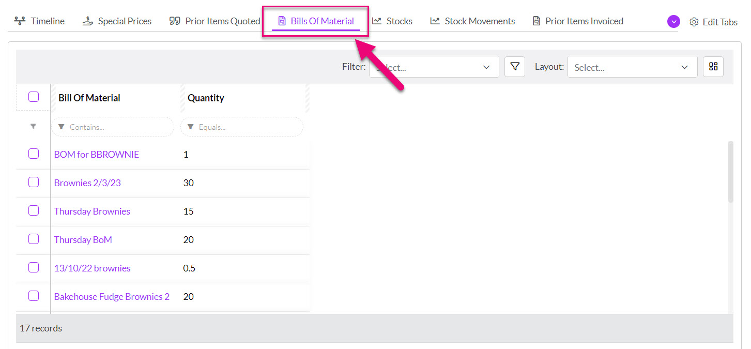The height and width of the screenshot is (349, 751).
Task: Check the box for BOM for BBROWNIE
Action: click(x=34, y=154)
